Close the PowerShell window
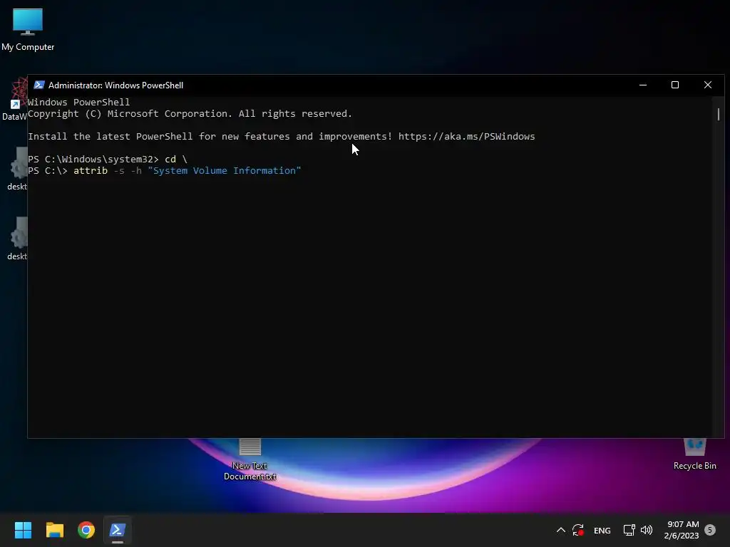Viewport: 730px width, 547px height. click(x=708, y=85)
